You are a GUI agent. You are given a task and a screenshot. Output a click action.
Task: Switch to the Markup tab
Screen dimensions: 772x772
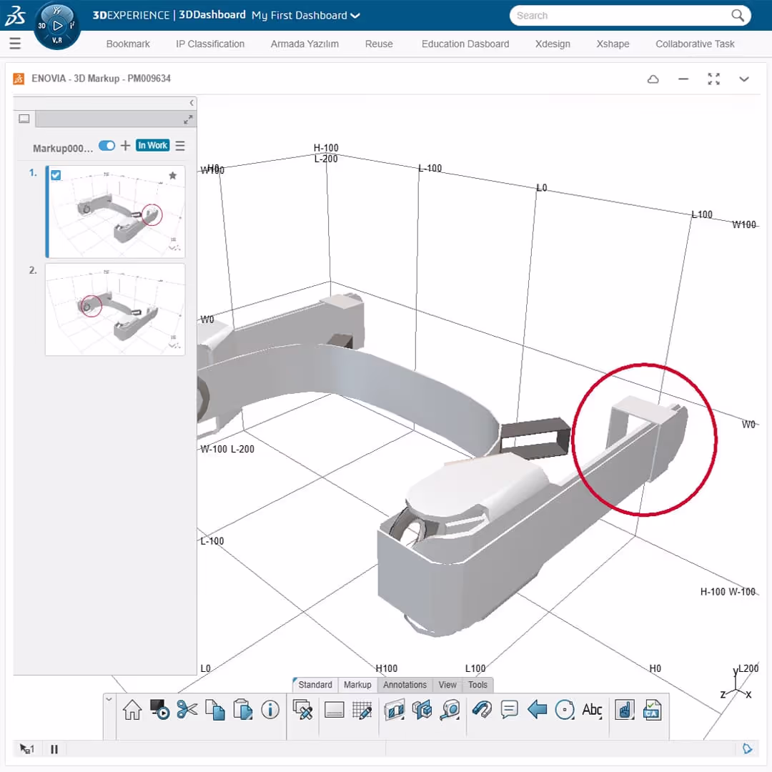point(357,685)
